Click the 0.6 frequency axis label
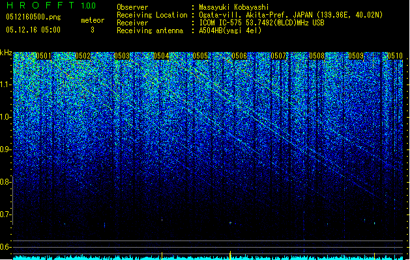Viewport: 410px width, 260px height. coord(6,247)
